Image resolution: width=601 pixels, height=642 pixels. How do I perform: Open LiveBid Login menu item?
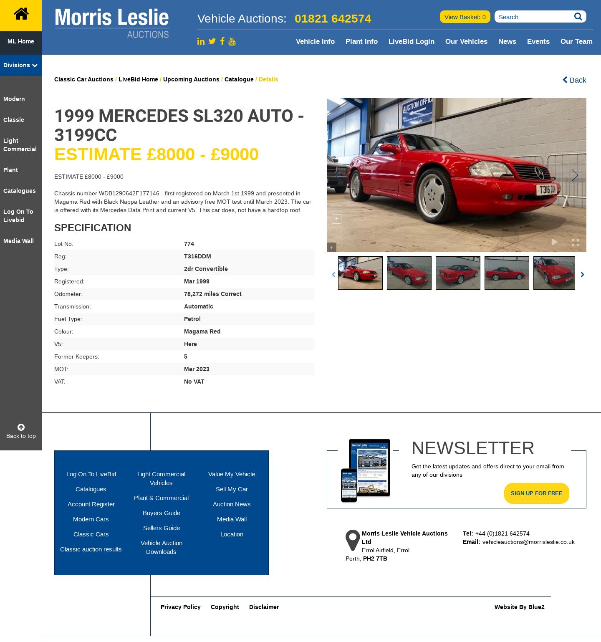point(412,41)
